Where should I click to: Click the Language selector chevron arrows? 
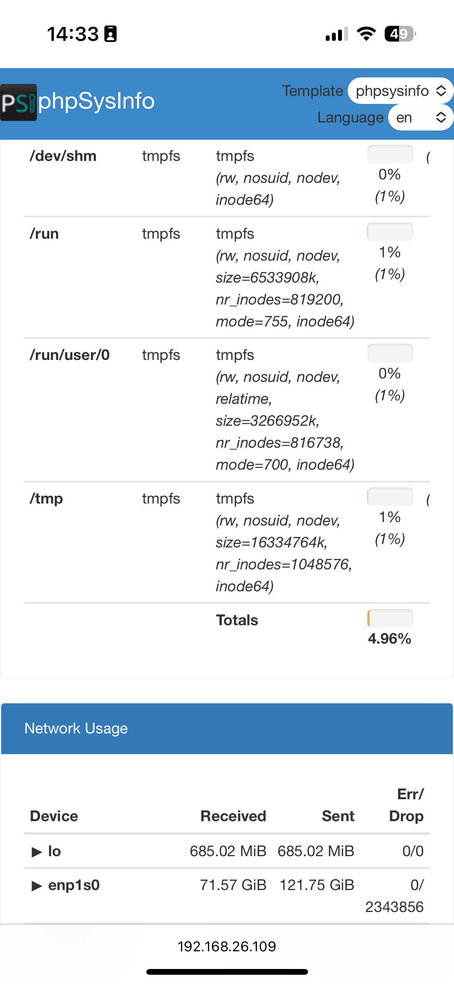(x=441, y=117)
